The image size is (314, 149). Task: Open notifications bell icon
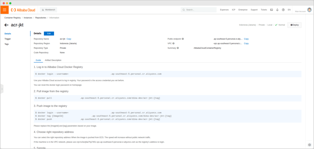tap(277, 10)
